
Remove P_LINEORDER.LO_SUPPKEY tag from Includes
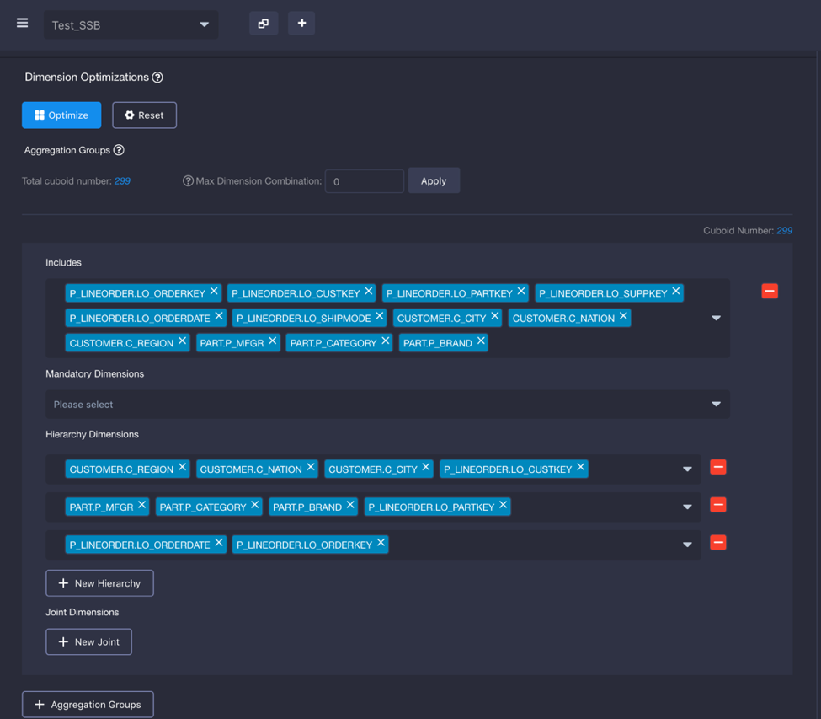[x=675, y=292]
